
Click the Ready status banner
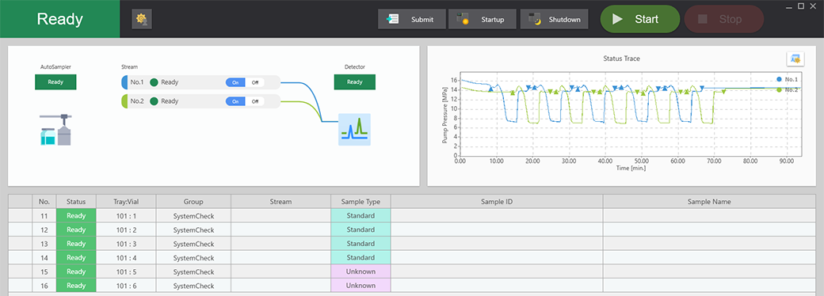[x=60, y=19]
